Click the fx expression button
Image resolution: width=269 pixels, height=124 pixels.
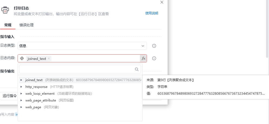[143, 59]
